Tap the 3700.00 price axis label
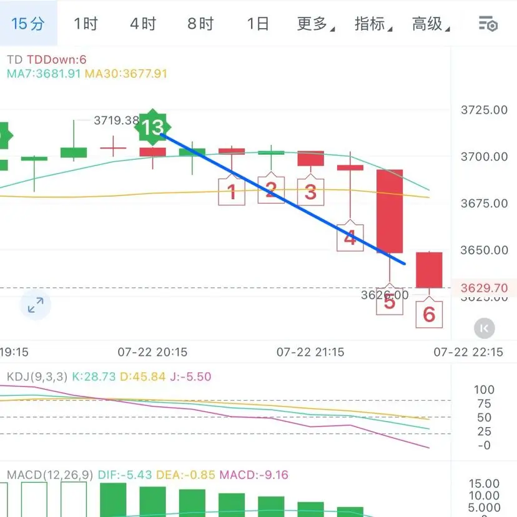The image size is (517, 517). tap(484, 157)
